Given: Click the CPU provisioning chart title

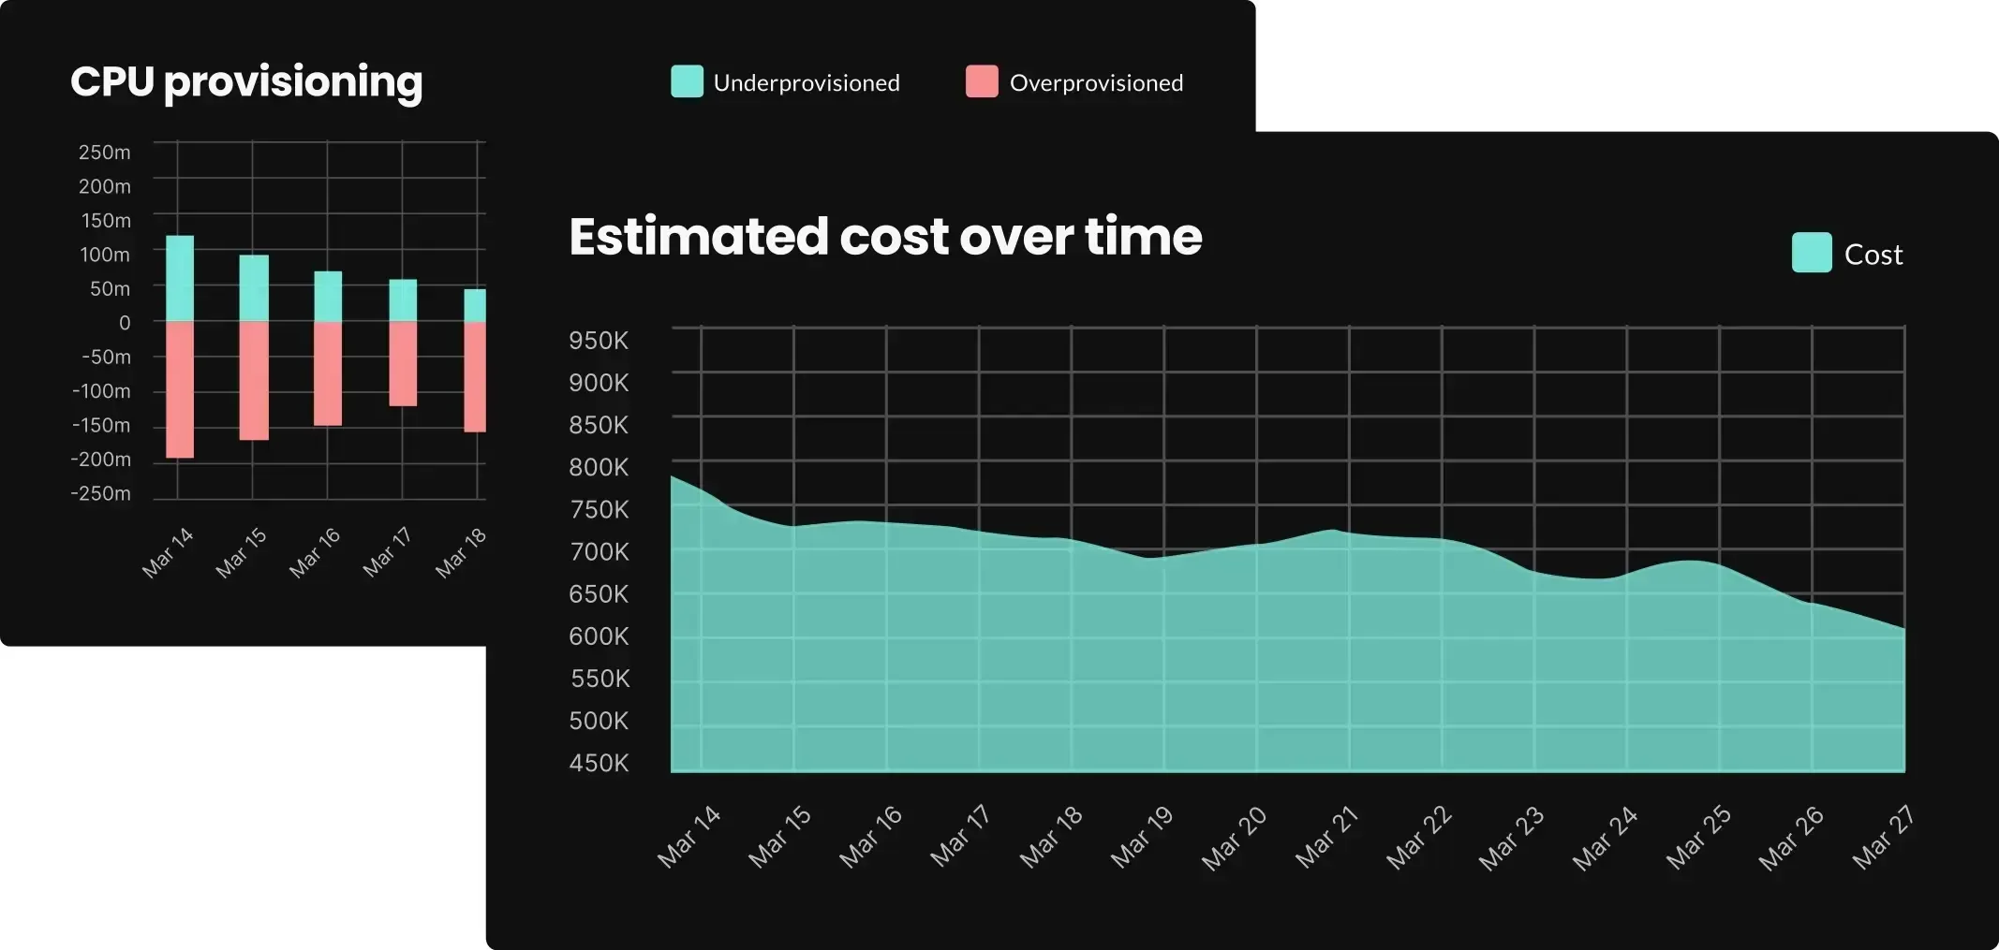Looking at the screenshot, I should (246, 81).
